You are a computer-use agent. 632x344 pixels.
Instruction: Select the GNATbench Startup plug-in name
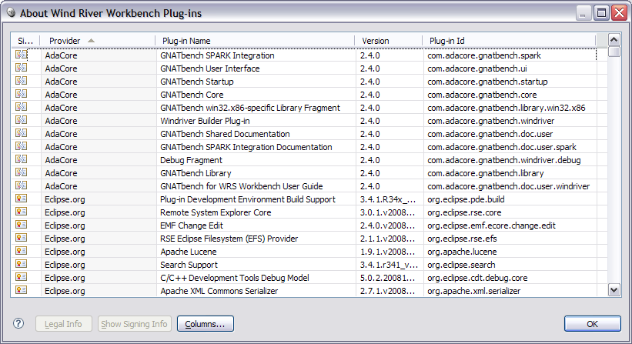(x=197, y=82)
